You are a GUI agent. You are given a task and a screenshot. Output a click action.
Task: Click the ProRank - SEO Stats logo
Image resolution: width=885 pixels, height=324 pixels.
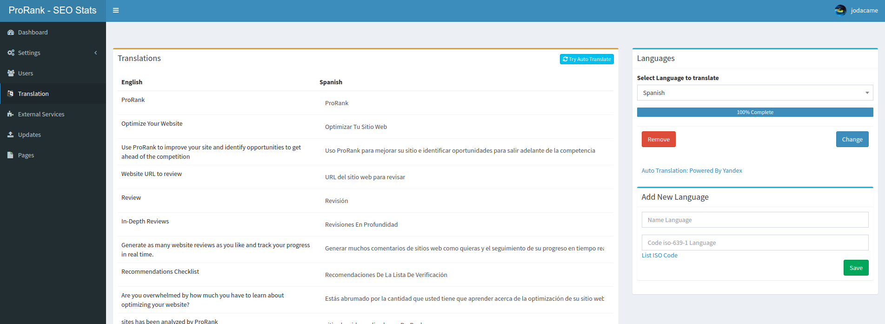pos(53,10)
